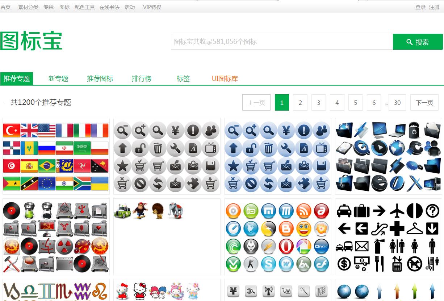The image size is (444, 301).
Task: Click the red Opera logo icon
Action: [286, 247]
